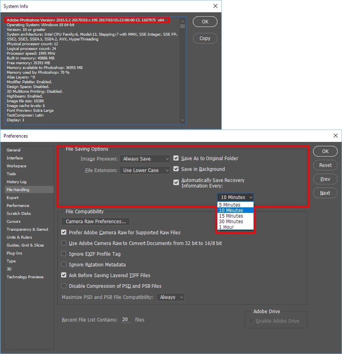Viewport: 342px width, 354px height.
Task: Choose 30 Minutes from the dropdown list
Action: pyautogui.click(x=235, y=222)
